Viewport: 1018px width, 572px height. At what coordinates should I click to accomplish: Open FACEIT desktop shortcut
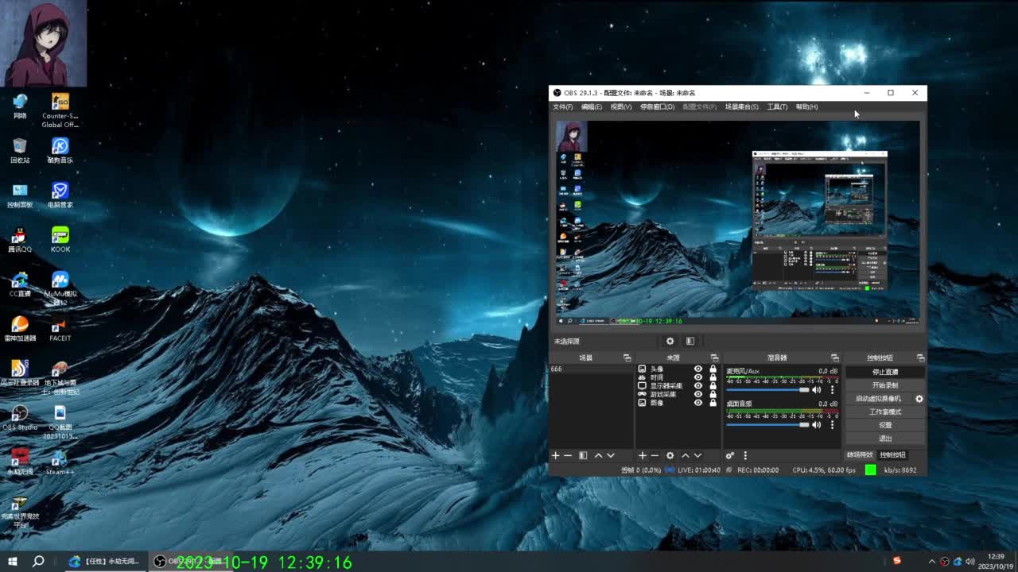pyautogui.click(x=60, y=329)
